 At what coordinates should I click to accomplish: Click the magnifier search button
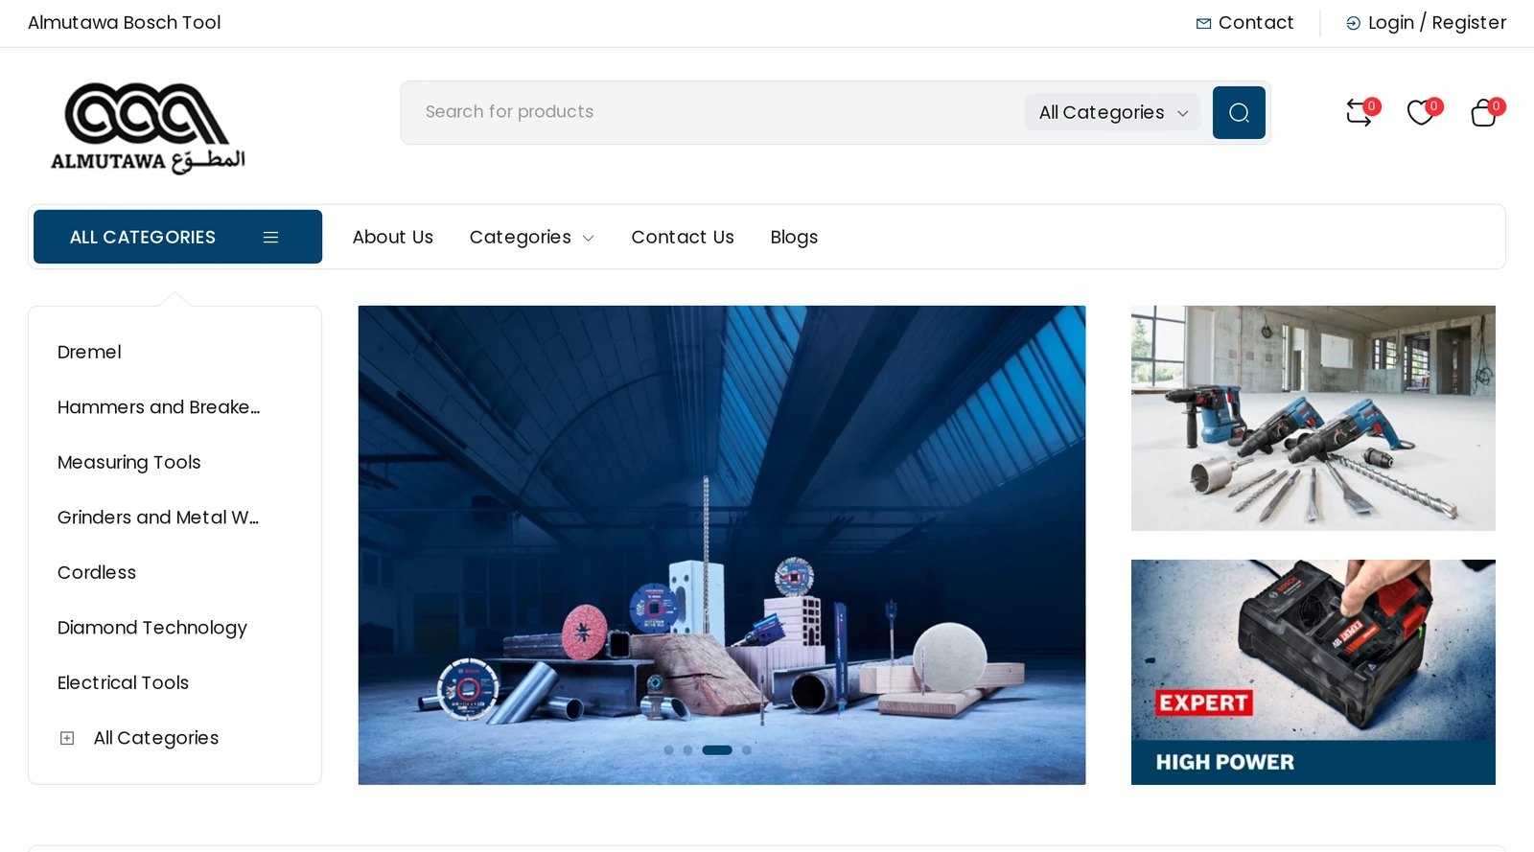coord(1239,112)
